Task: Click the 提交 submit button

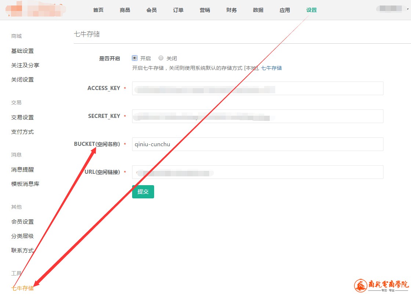Action: click(143, 192)
